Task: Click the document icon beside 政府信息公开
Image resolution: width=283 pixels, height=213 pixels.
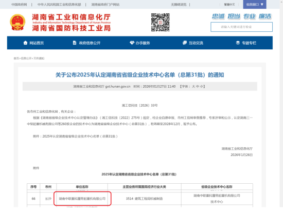Action: (75, 43)
